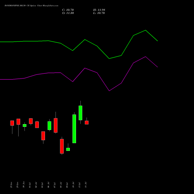Select the 09 Jul date label
194x194 pixels.
(x=67, y=185)
